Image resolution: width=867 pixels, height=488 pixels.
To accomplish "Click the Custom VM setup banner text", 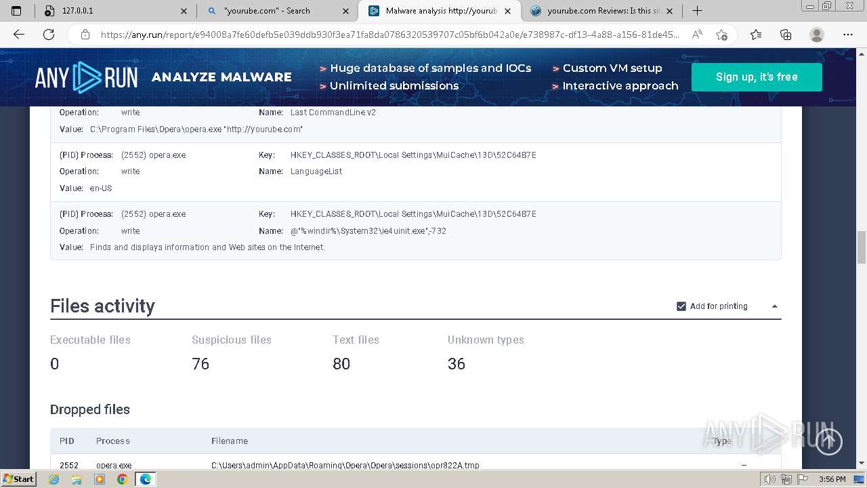I will (612, 68).
